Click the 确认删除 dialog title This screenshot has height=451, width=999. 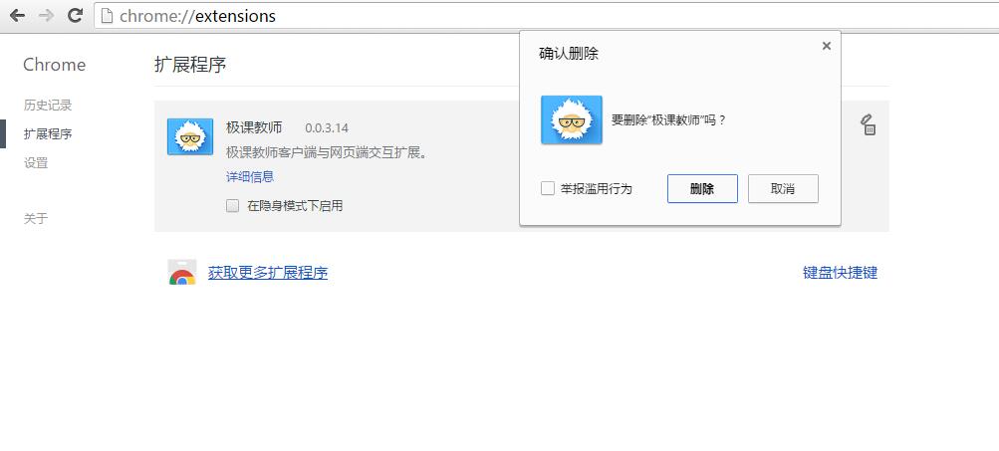(x=569, y=54)
